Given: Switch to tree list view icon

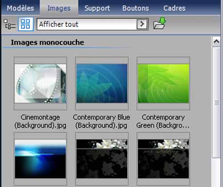Looking at the screenshot, I should coord(9,24).
